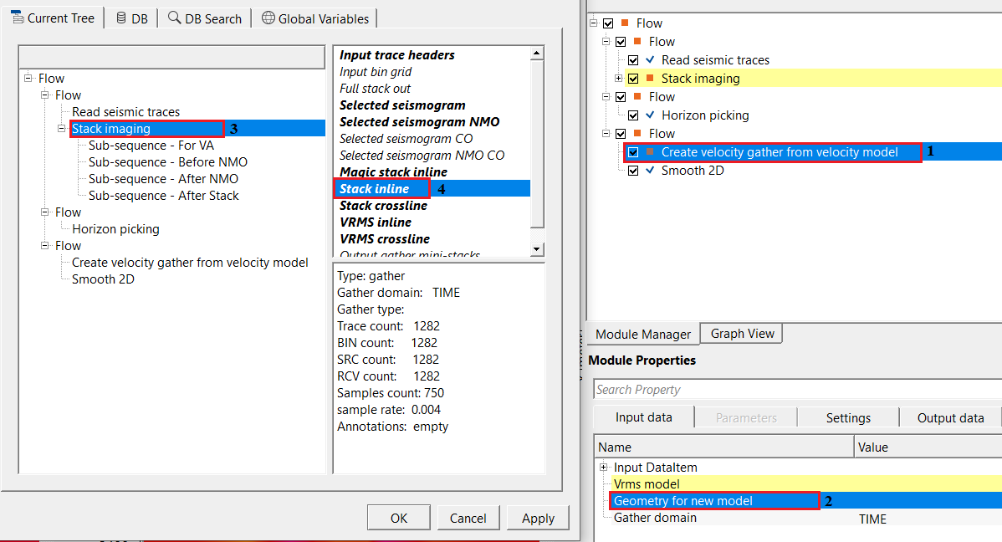
Task: Click blue checkmark icon beside Read seismic traces
Action: (x=650, y=60)
